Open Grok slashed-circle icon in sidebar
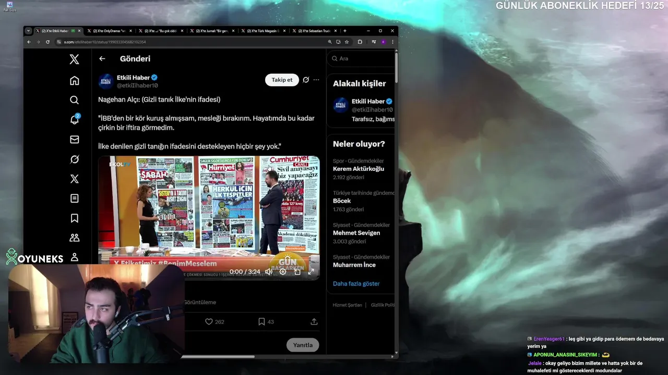The image size is (668, 375). pos(74,159)
